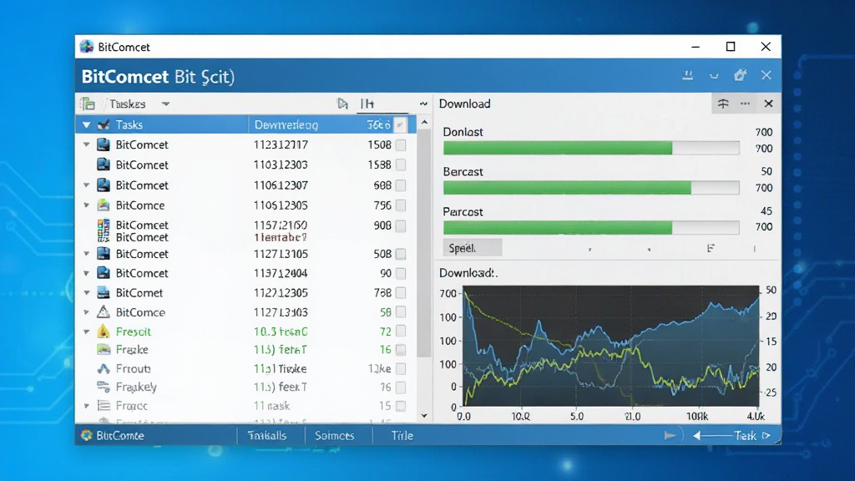
Task: Click the task list scrollbar up arrow
Action: pos(424,123)
